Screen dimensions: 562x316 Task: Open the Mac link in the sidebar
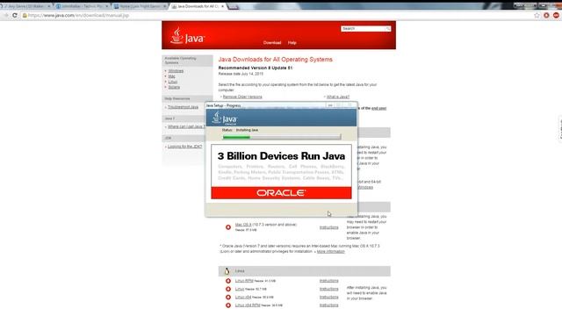172,76
